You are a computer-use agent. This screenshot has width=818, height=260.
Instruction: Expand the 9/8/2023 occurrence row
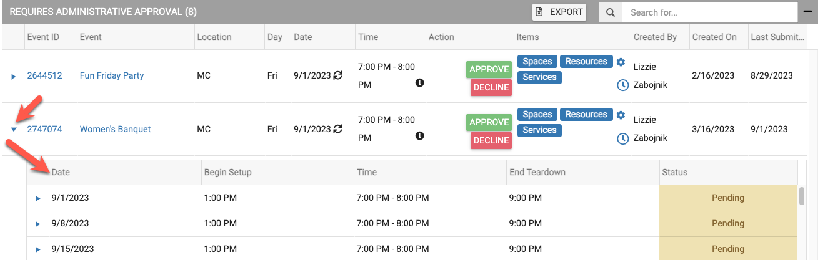click(x=37, y=224)
